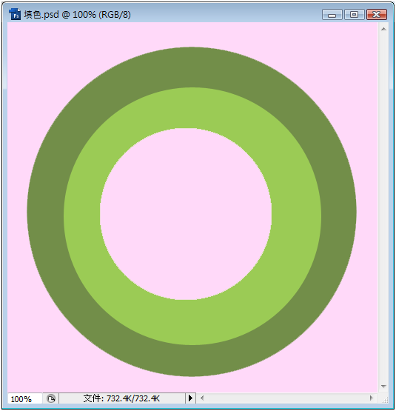Click the status bar preview icon beside the zoom field
Screen dimensions: 396x411
tap(51, 398)
